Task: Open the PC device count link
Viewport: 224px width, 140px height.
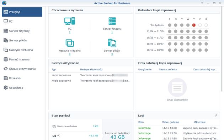Action: coord(70,33)
